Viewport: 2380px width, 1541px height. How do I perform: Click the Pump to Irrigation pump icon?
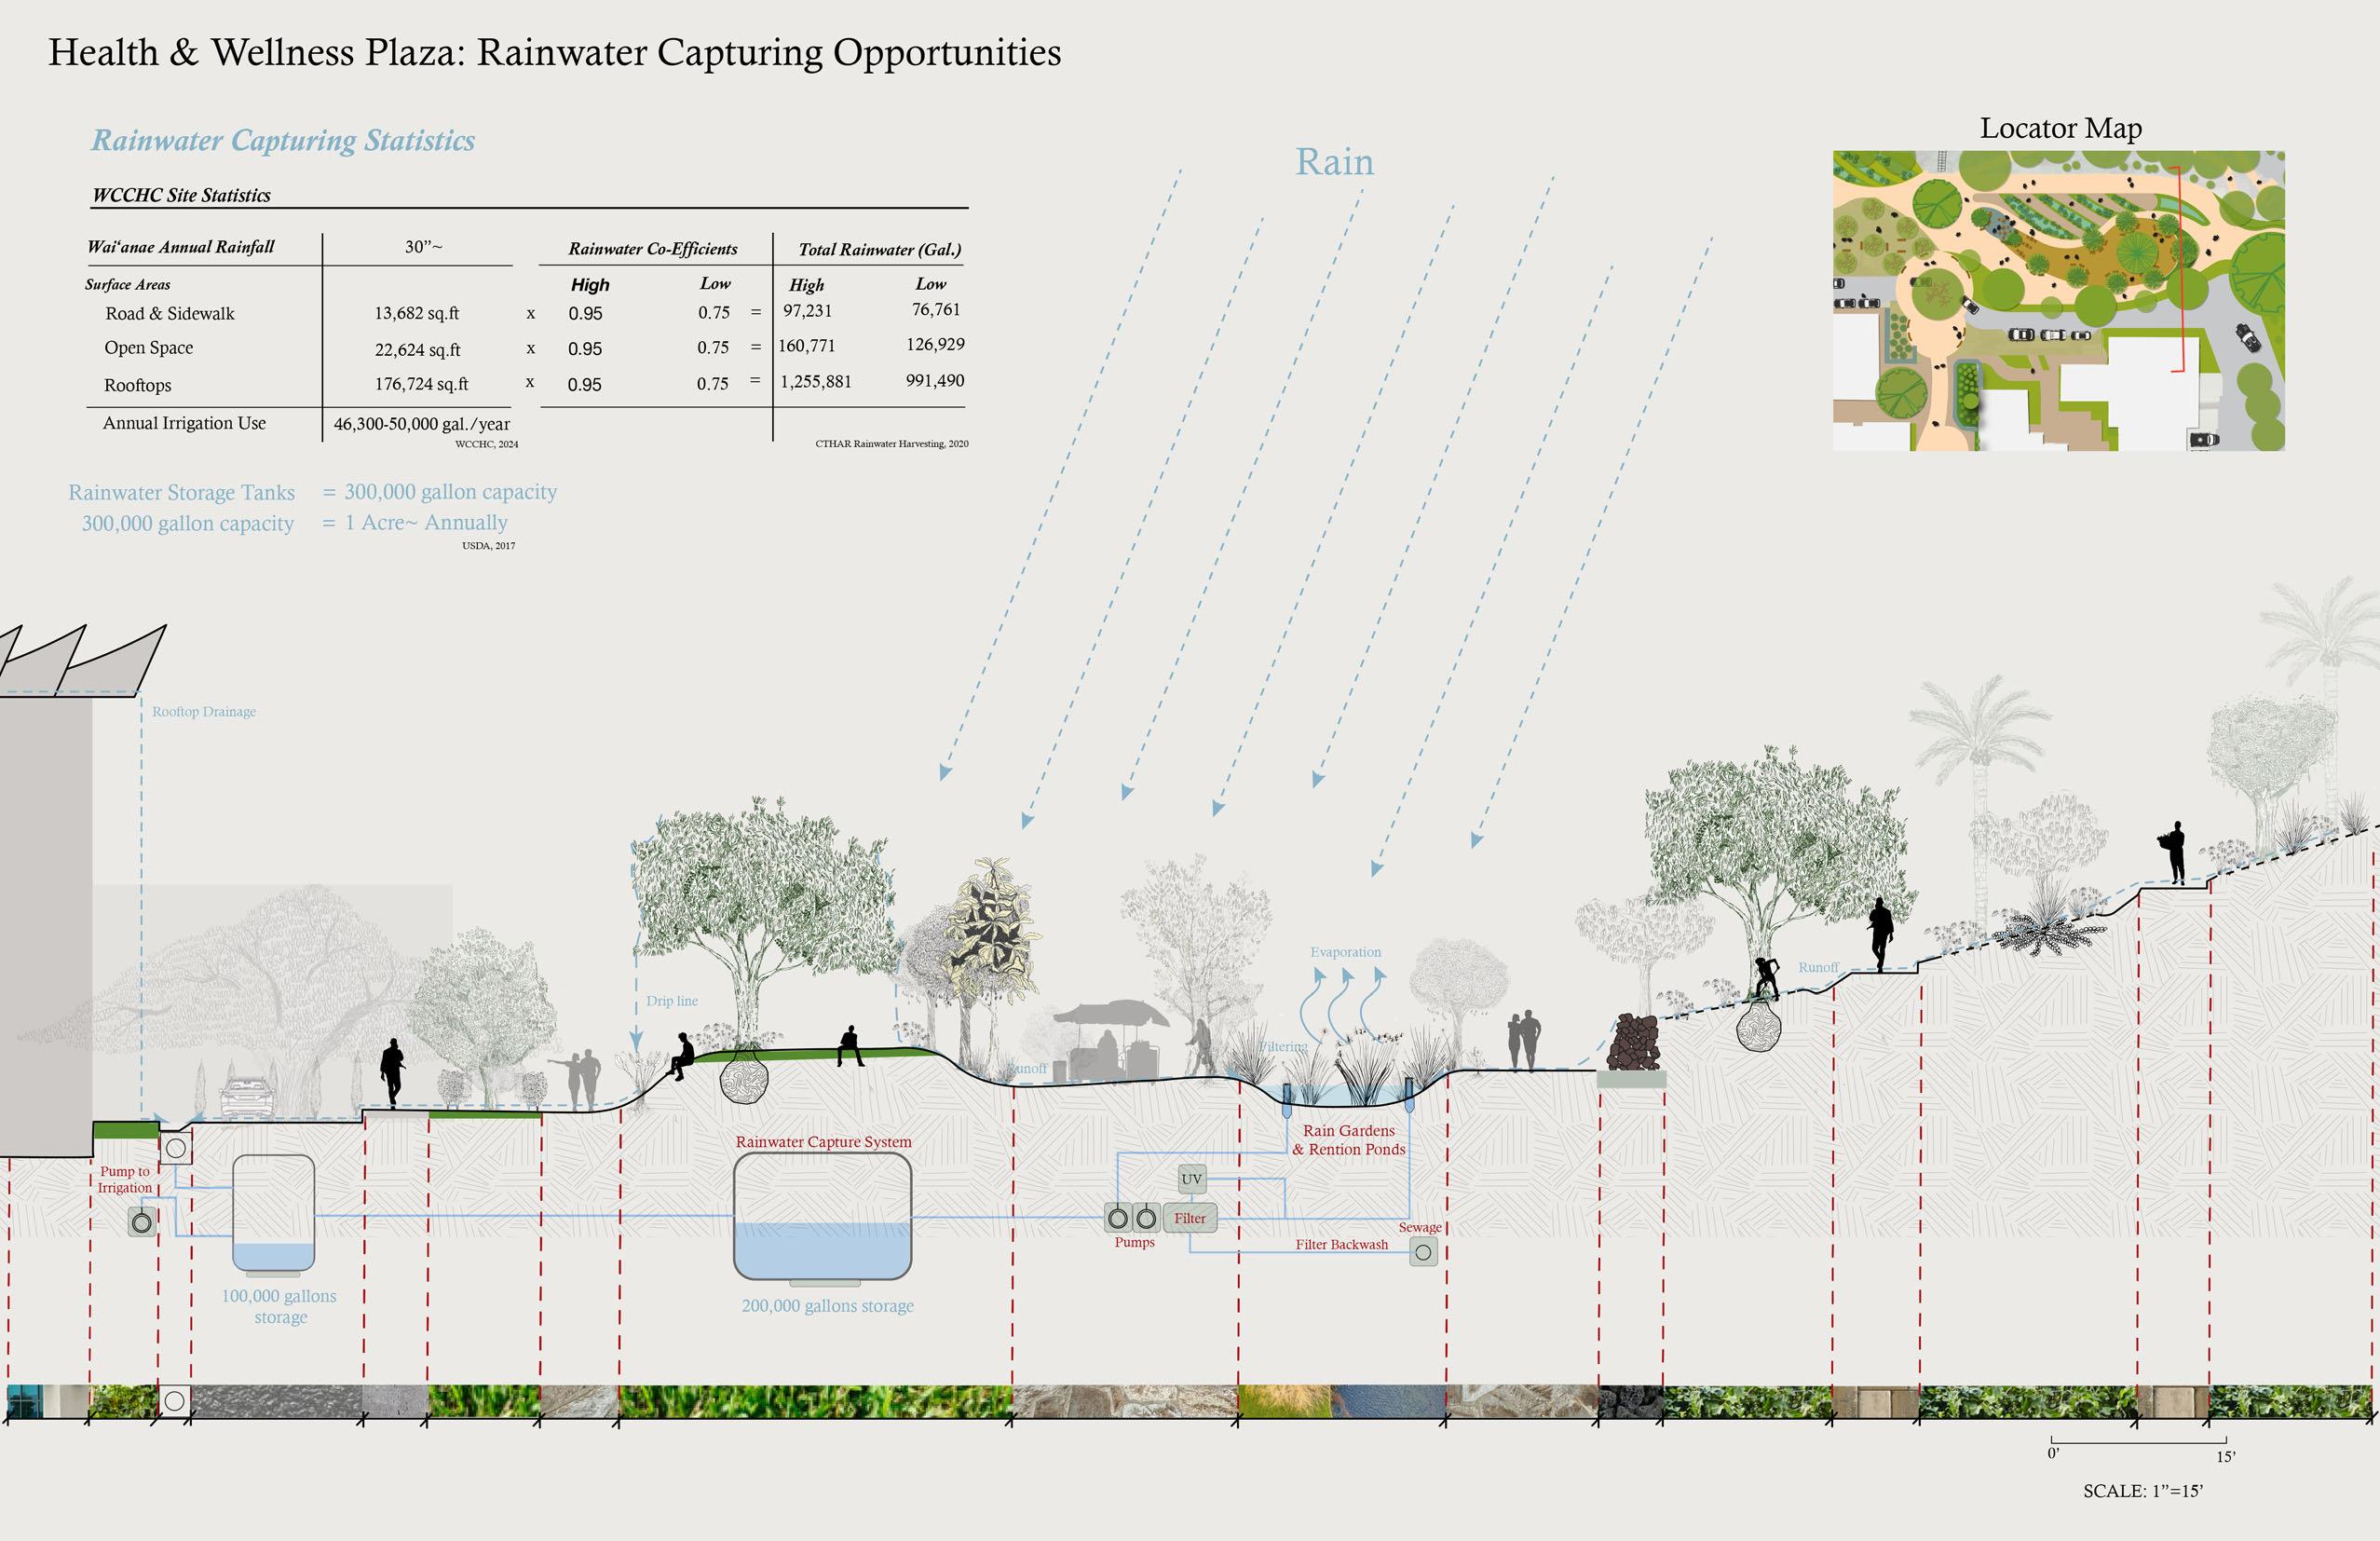click(143, 1221)
